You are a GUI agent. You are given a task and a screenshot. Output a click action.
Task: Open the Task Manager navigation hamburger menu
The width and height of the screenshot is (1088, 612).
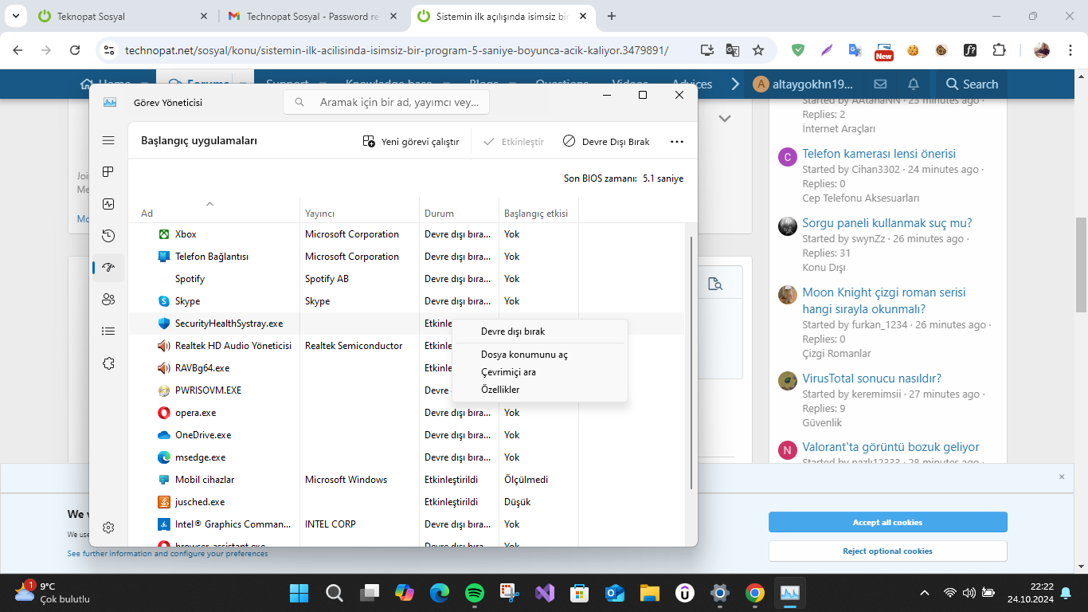tap(108, 140)
